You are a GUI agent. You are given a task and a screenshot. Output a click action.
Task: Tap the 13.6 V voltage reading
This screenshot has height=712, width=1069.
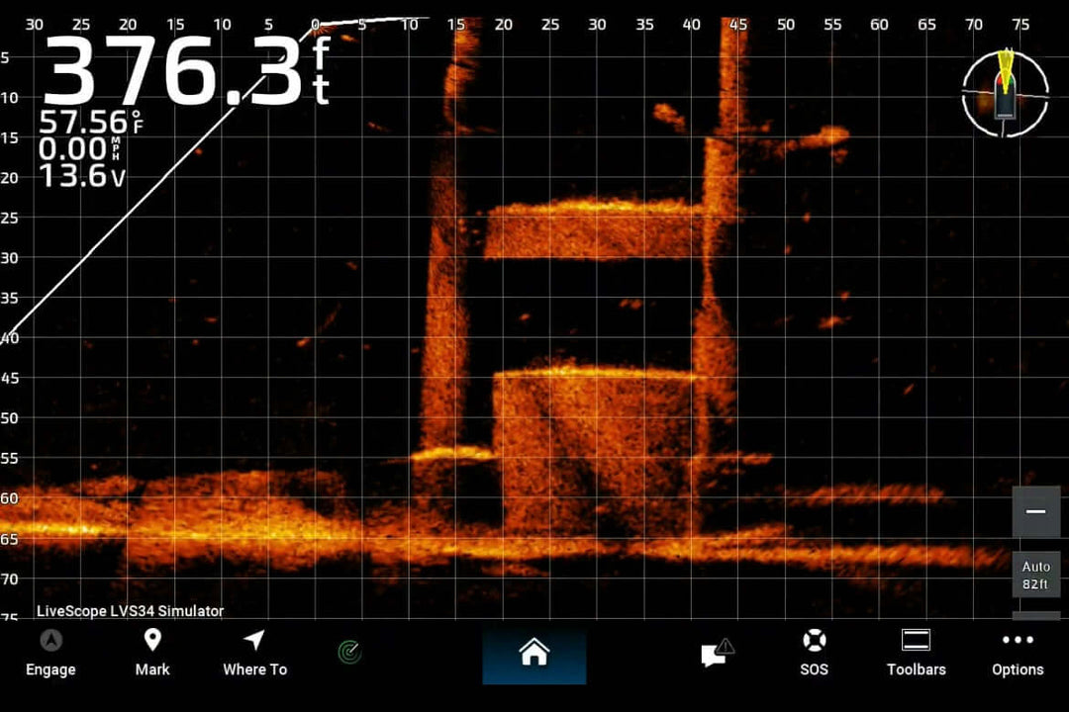(x=82, y=177)
